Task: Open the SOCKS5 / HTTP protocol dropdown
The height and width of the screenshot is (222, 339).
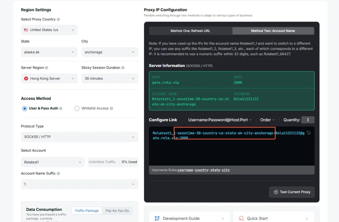Action: point(79,137)
